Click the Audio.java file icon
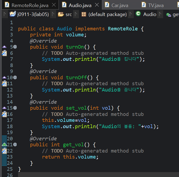Image resolution: width=179 pixels, height=177 pixels. (x=64, y=5)
